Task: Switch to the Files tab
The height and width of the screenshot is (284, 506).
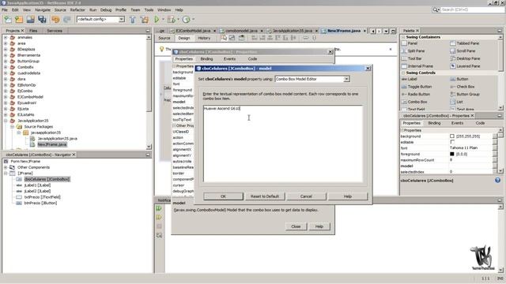Action: click(33, 31)
